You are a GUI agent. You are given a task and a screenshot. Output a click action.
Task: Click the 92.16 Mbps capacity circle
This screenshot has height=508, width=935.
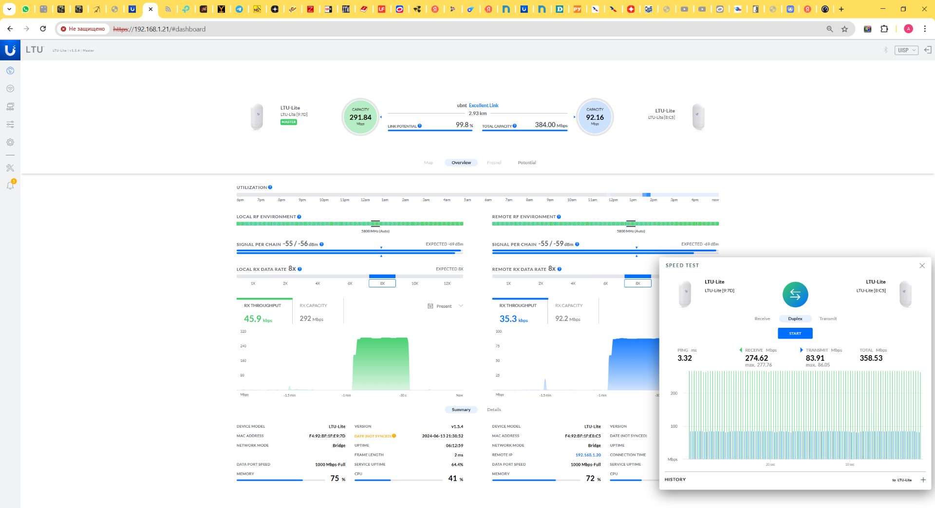[x=595, y=117]
